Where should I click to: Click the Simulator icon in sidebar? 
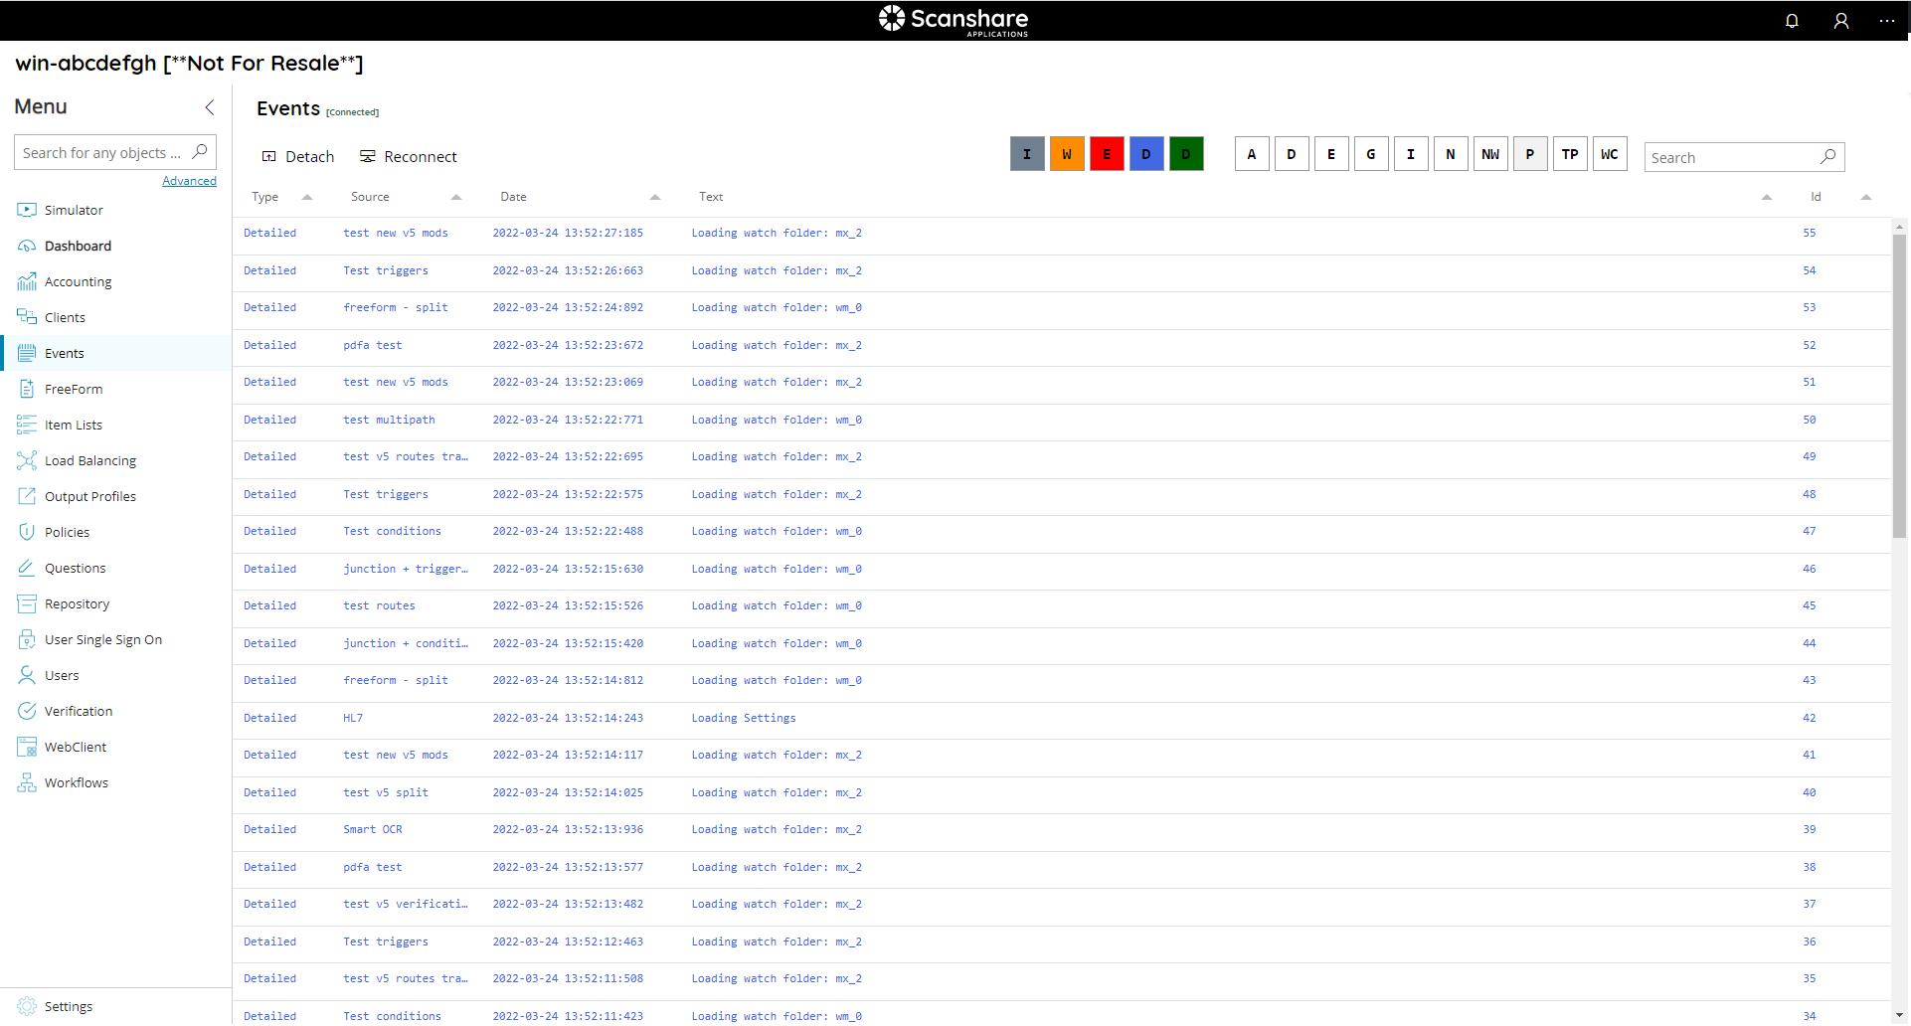click(27, 210)
